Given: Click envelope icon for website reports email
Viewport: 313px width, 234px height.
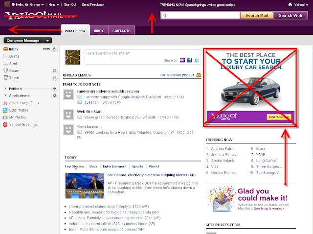Looking at the screenshot, I should 80,117.
